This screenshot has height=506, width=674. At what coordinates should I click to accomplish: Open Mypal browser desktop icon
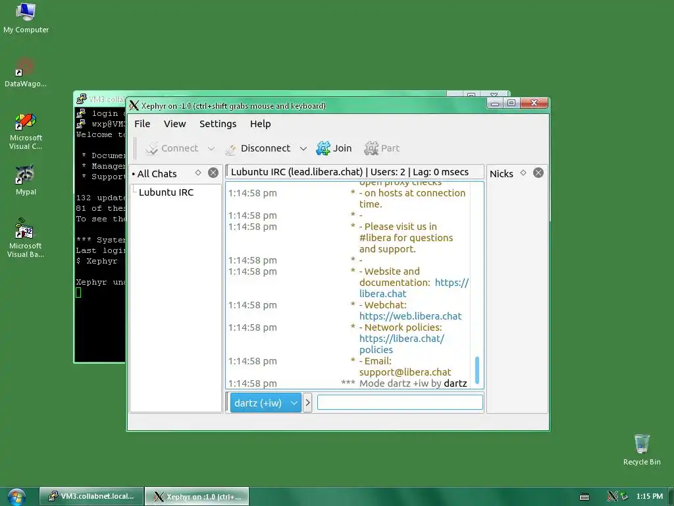[26, 180]
